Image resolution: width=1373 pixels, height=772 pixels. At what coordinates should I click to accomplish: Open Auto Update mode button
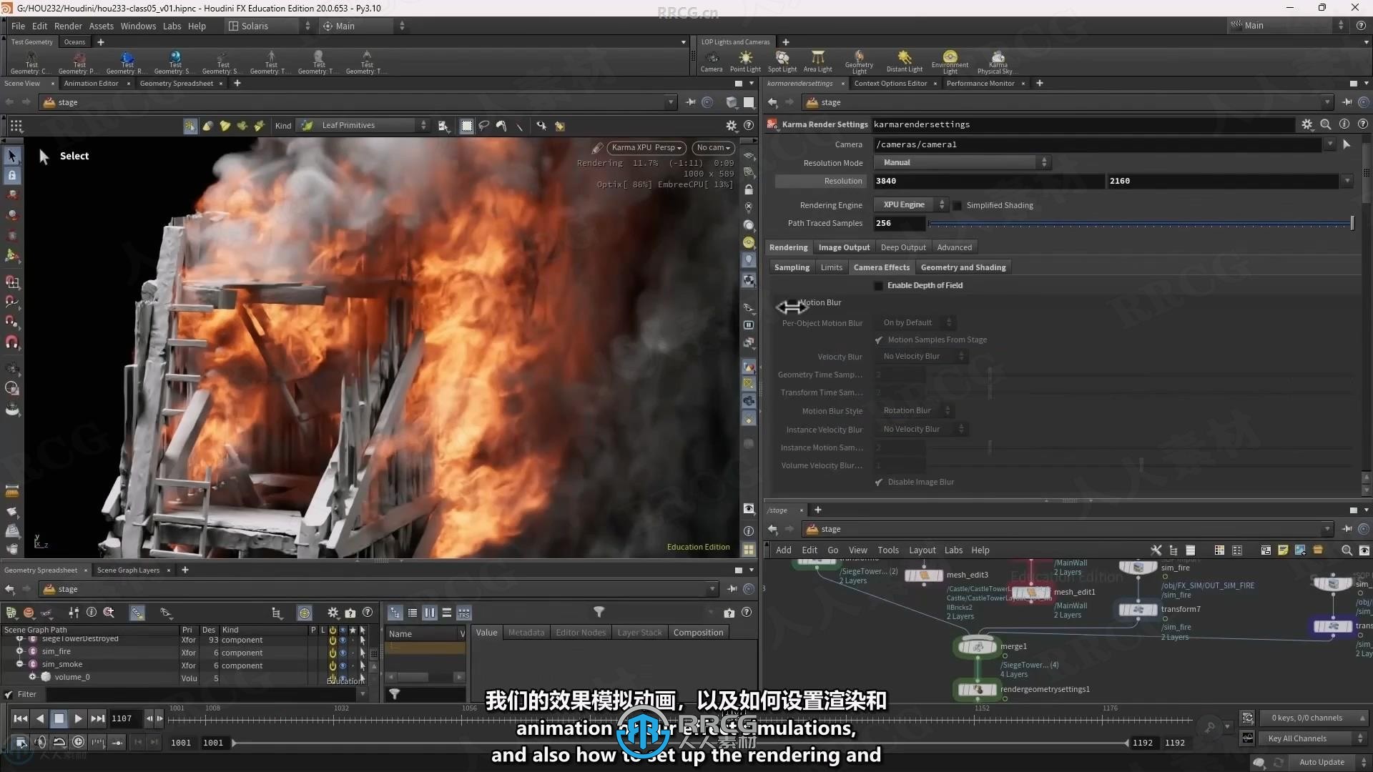(x=1322, y=762)
